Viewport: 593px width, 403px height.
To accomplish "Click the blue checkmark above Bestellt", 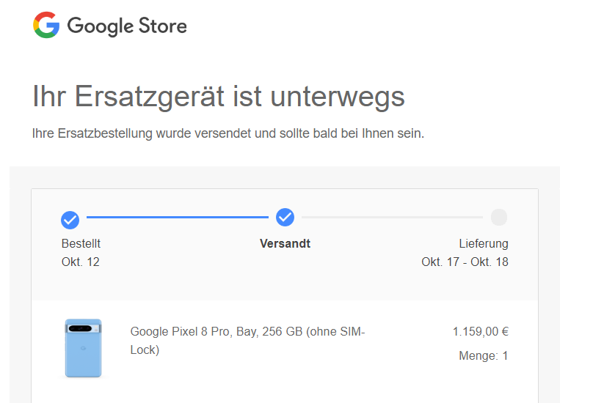I will 70,218.
